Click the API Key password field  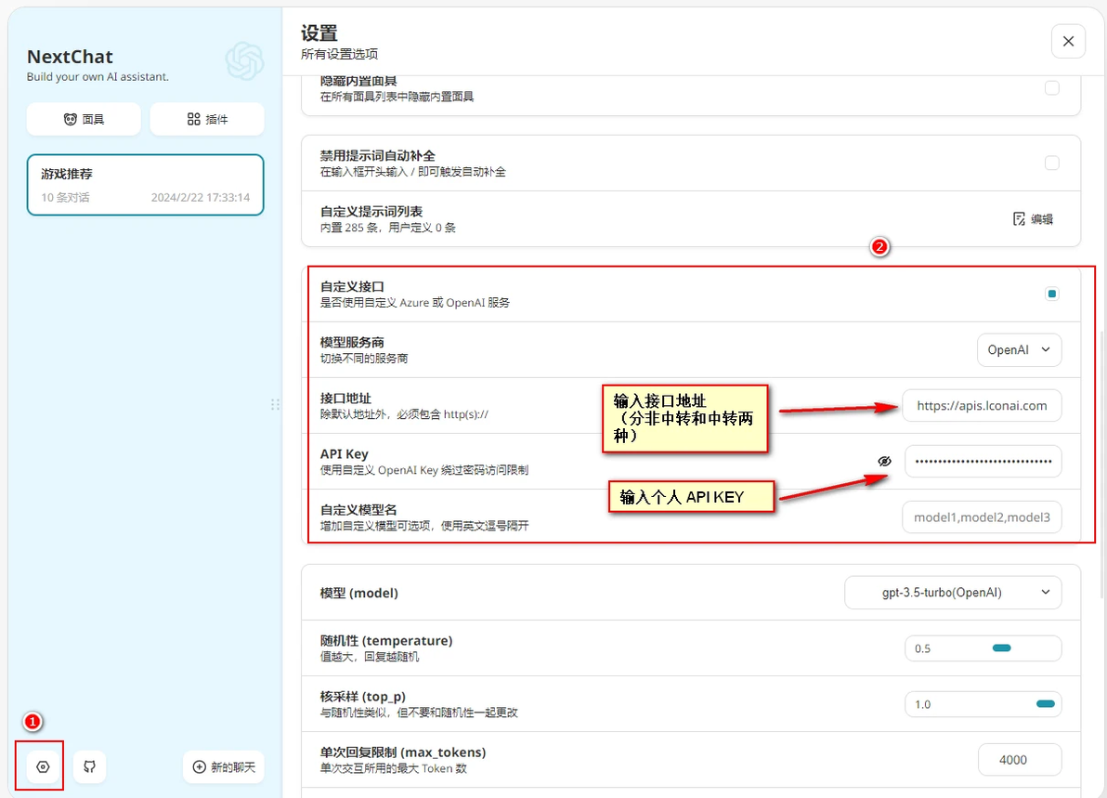coord(983,461)
